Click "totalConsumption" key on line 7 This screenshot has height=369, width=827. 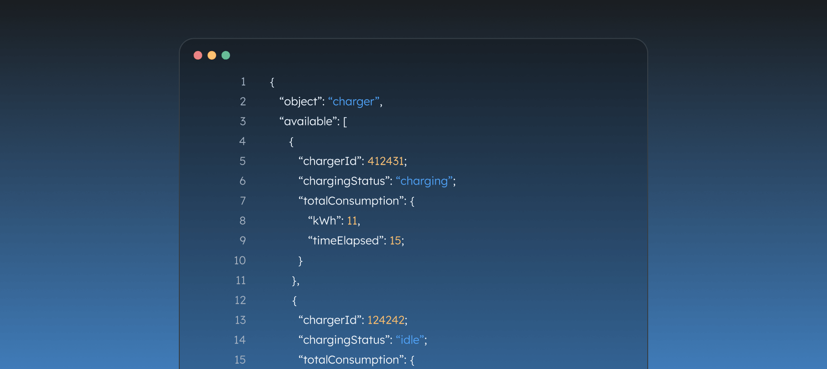coord(351,201)
